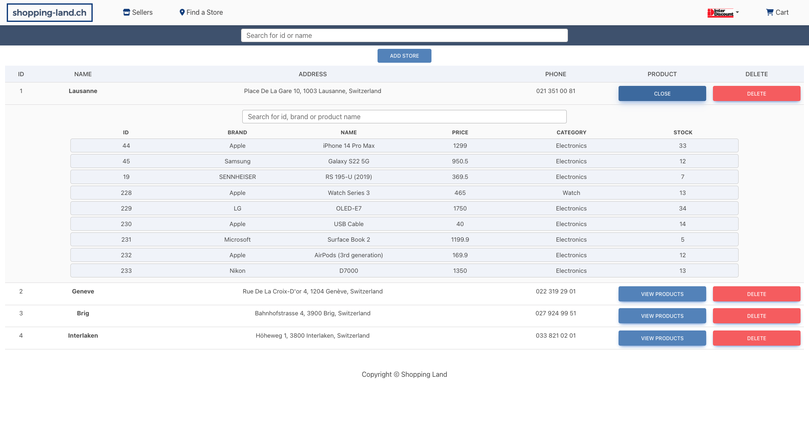Click VIEW PRODUCTS for the Brig store
The height and width of the screenshot is (421, 809).
pyautogui.click(x=662, y=316)
